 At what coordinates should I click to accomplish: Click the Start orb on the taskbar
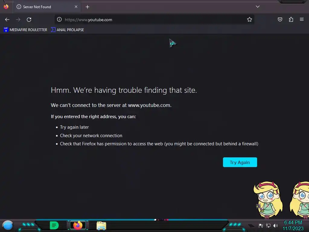tap(8, 225)
